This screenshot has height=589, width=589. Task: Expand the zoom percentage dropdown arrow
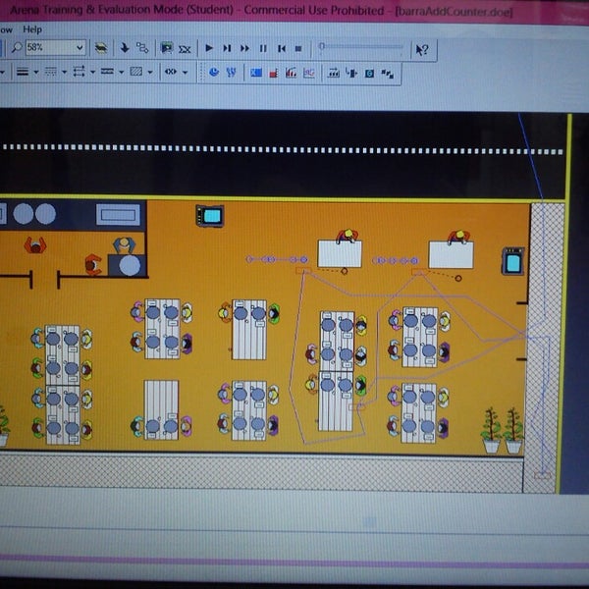click(x=80, y=48)
